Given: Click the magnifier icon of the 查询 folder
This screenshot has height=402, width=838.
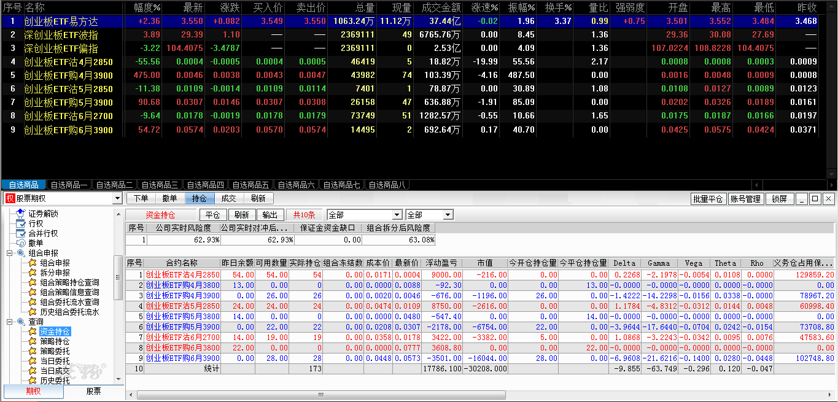Looking at the screenshot, I should point(21,322).
